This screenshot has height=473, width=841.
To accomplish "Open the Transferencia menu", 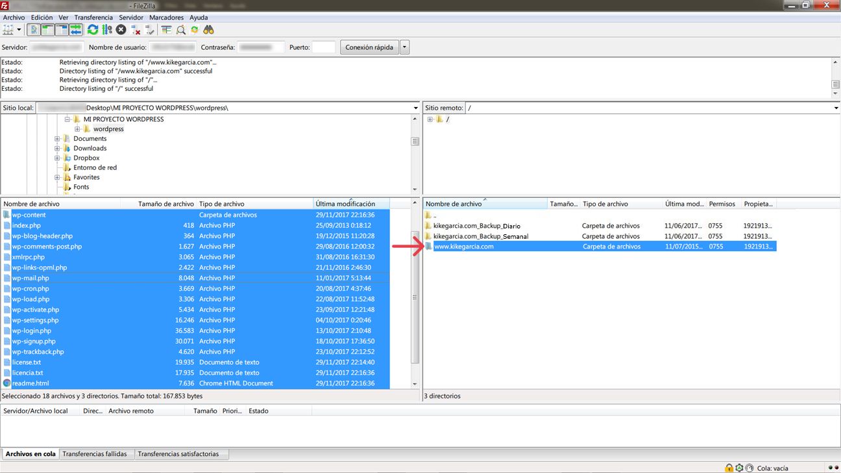I will pyautogui.click(x=93, y=18).
